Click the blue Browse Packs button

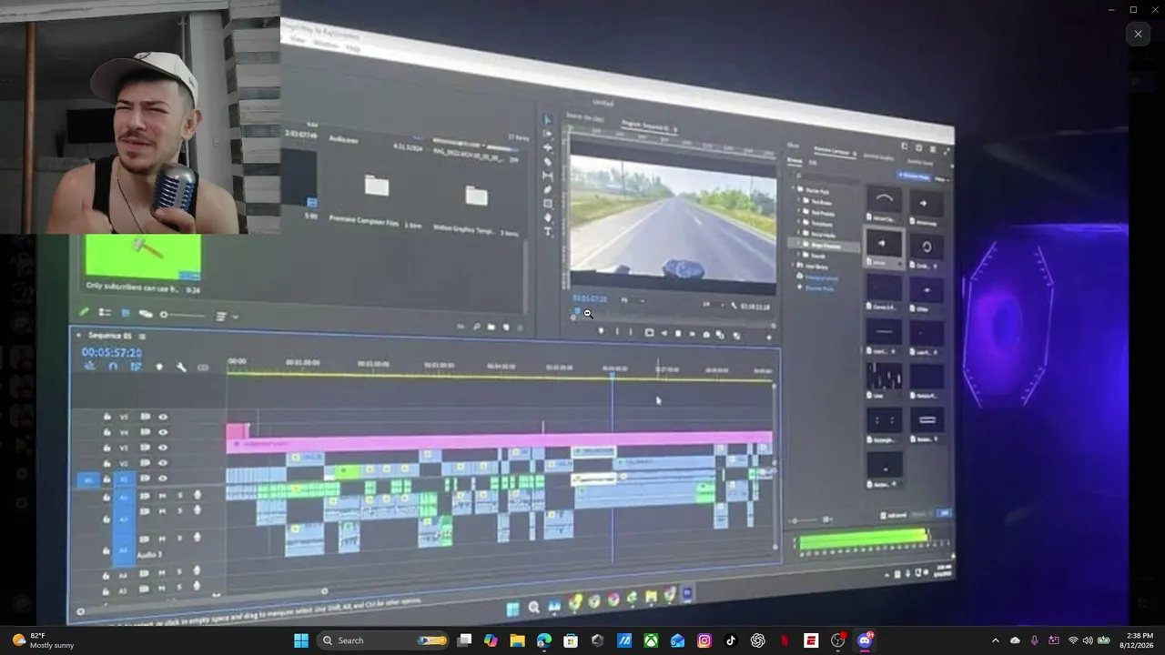pos(914,176)
